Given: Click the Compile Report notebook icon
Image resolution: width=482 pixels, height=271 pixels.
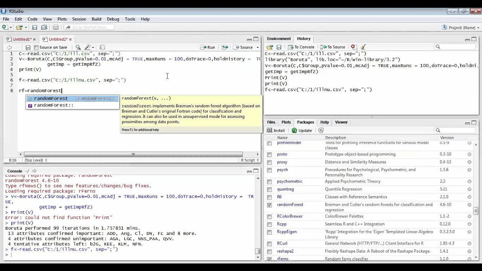Looking at the screenshot, I should coord(102,47).
